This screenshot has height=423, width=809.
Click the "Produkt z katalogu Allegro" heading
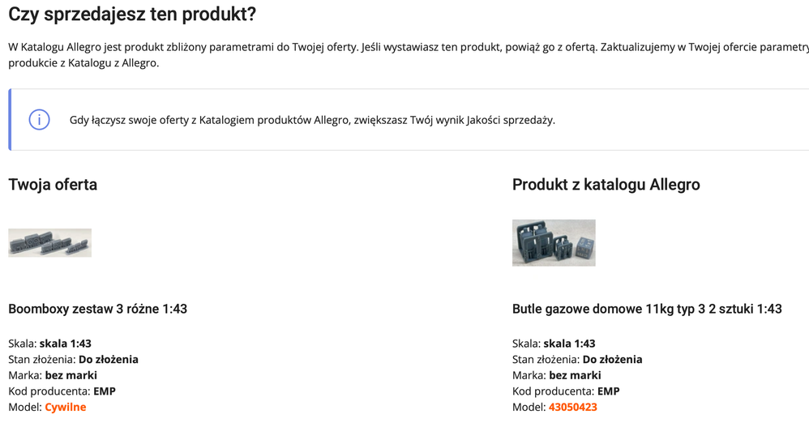coord(606,185)
